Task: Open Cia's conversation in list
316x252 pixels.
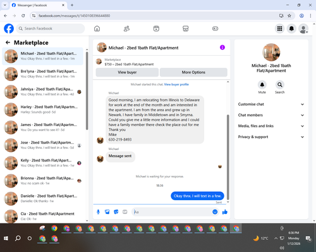Action: [x=43, y=216]
